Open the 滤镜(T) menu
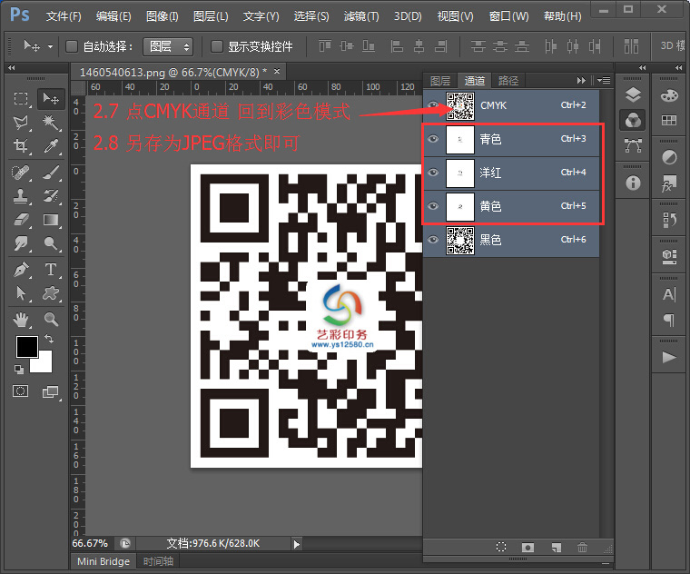This screenshot has height=574, width=690. pyautogui.click(x=361, y=16)
